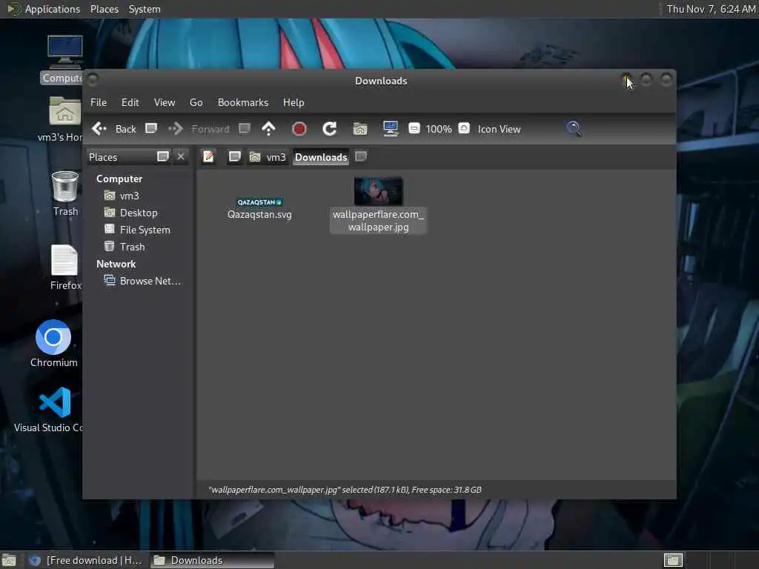Viewport: 759px width, 569px height.
Task: Reset zoom via 100% label
Action: [x=439, y=129]
